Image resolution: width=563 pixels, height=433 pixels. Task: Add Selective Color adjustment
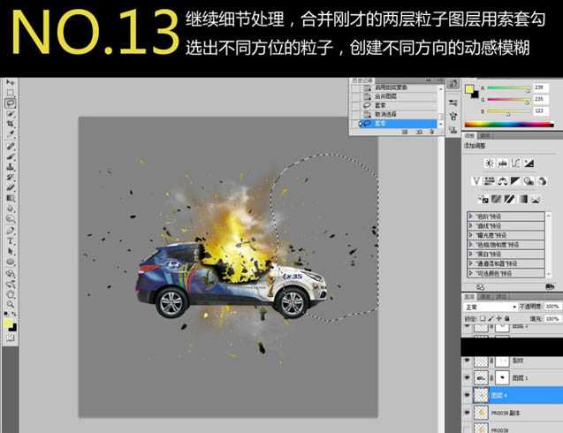click(x=536, y=199)
